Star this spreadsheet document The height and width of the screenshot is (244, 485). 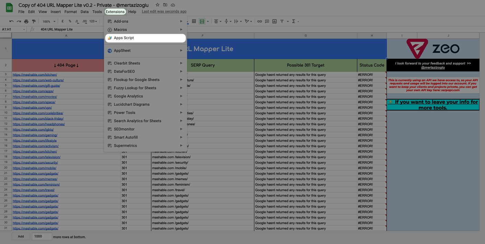pos(157,5)
